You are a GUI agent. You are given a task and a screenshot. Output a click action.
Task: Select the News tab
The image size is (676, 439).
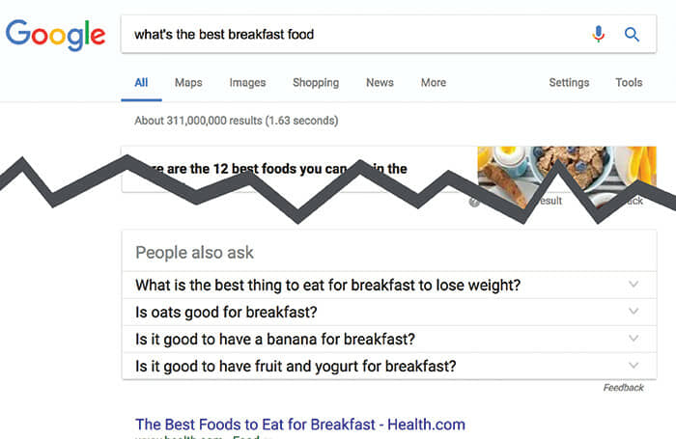coord(380,82)
